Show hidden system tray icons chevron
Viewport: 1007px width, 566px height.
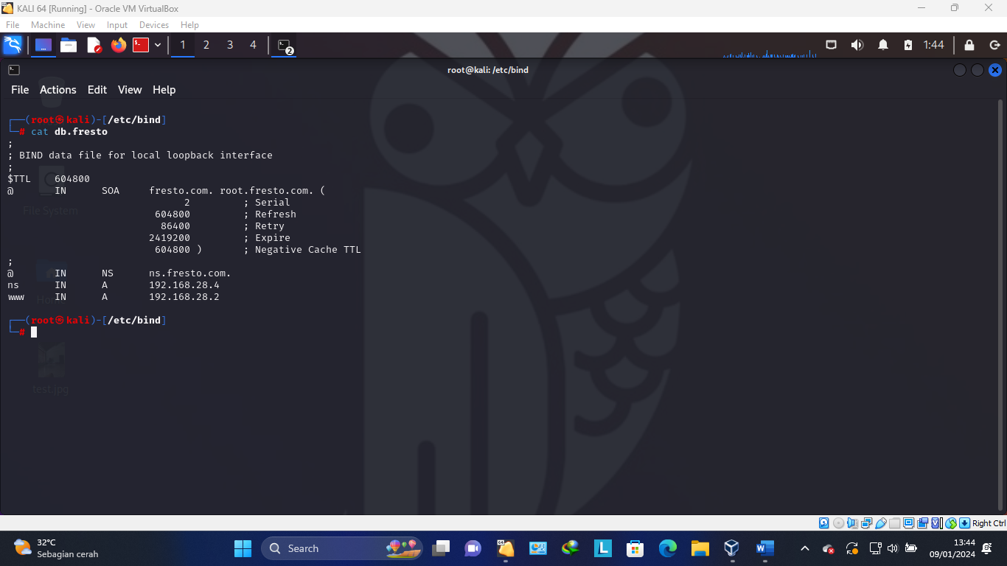pos(805,548)
